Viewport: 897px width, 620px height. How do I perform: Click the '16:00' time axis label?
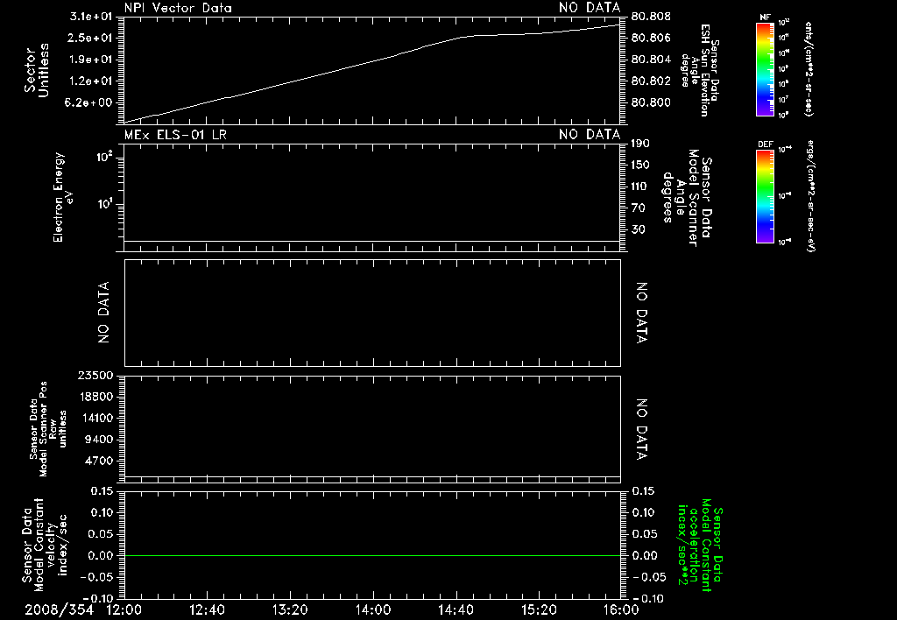(621, 610)
